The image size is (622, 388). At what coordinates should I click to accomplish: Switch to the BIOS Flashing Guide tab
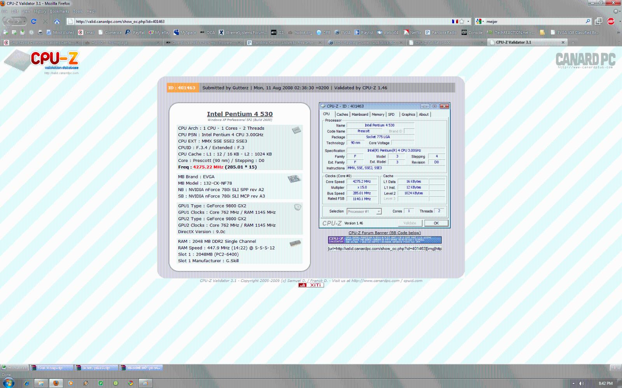tap(365, 43)
